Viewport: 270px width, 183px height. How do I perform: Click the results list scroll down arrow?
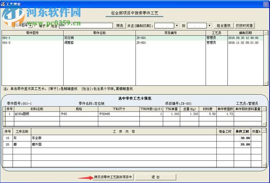tap(266, 83)
